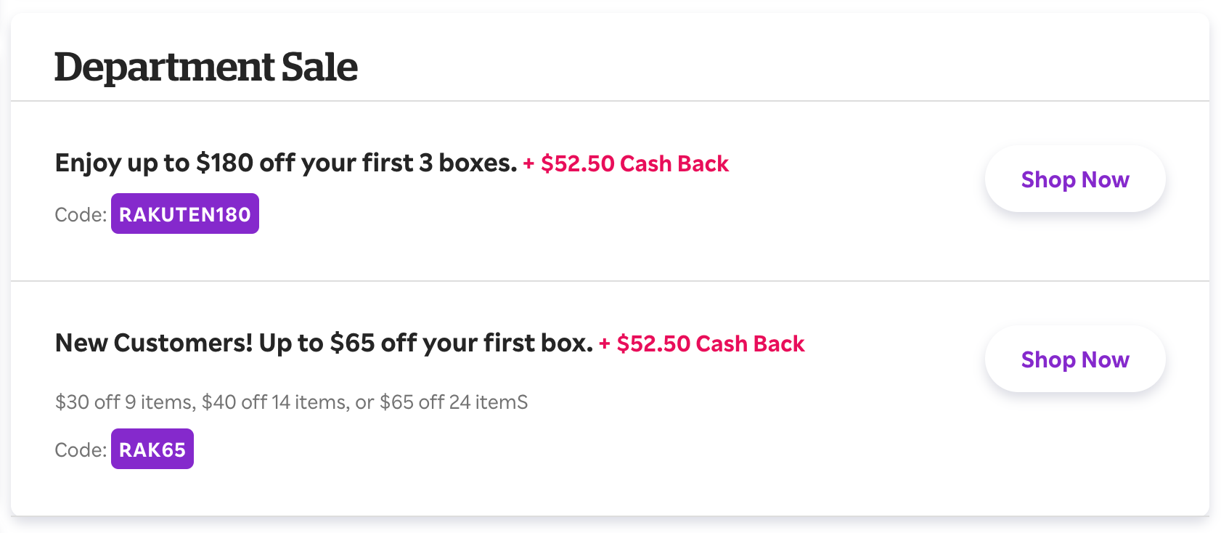Click the "Code:" label beside RAKUTEN180
This screenshot has width=1221, height=533.
(x=81, y=215)
